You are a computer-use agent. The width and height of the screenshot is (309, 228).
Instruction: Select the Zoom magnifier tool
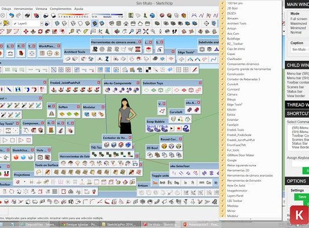131,31
